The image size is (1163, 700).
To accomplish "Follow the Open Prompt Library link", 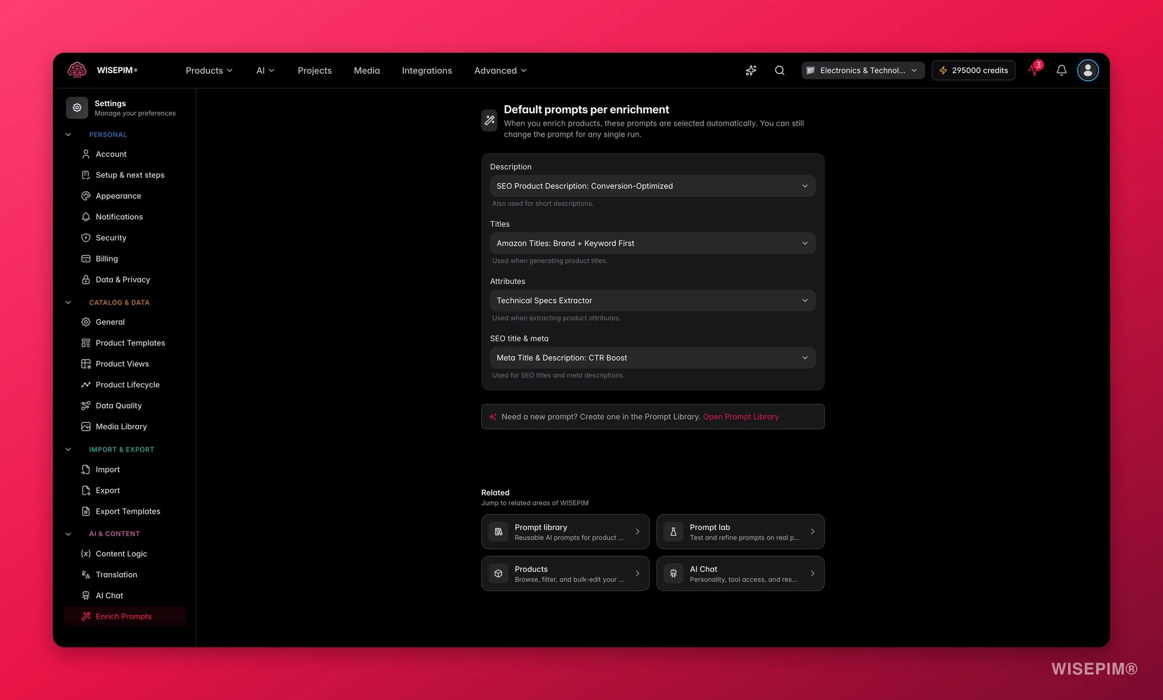I will point(741,417).
